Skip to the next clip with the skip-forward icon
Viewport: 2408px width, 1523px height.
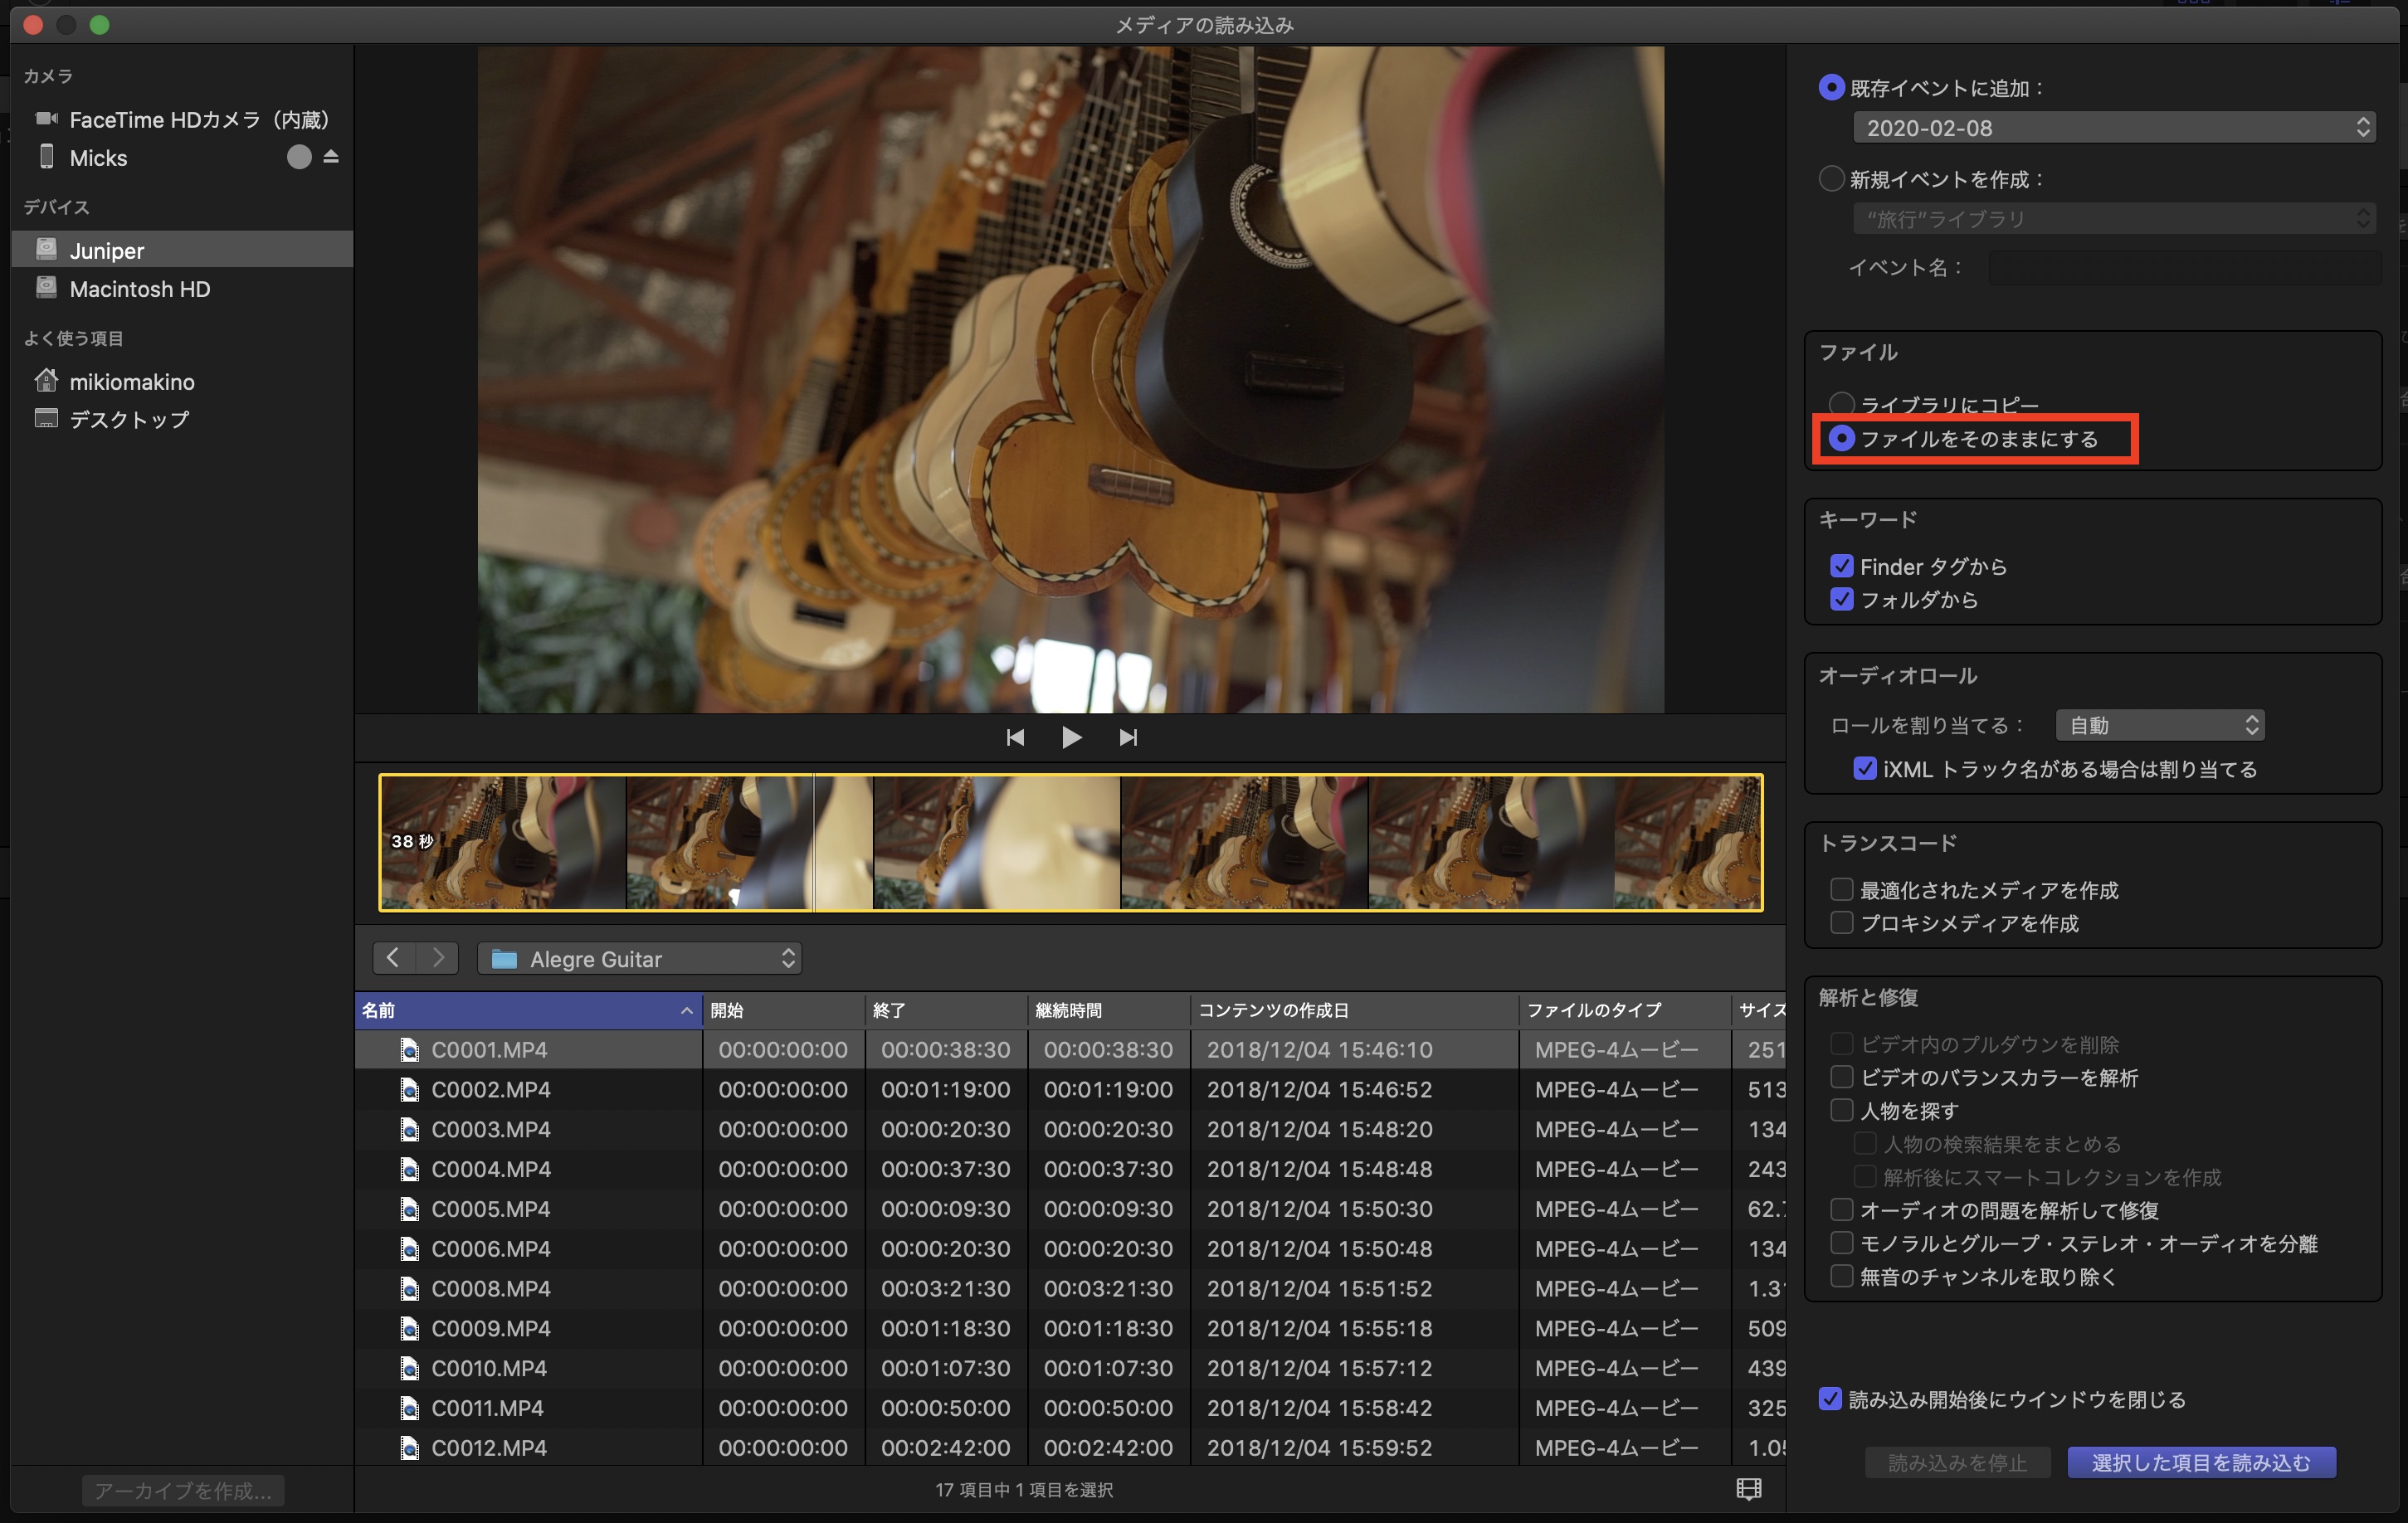(x=1128, y=737)
